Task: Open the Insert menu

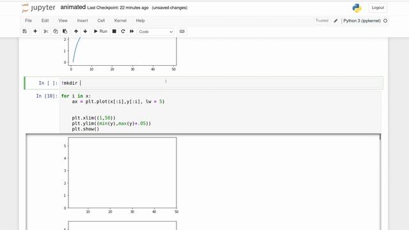Action: pos(82,20)
